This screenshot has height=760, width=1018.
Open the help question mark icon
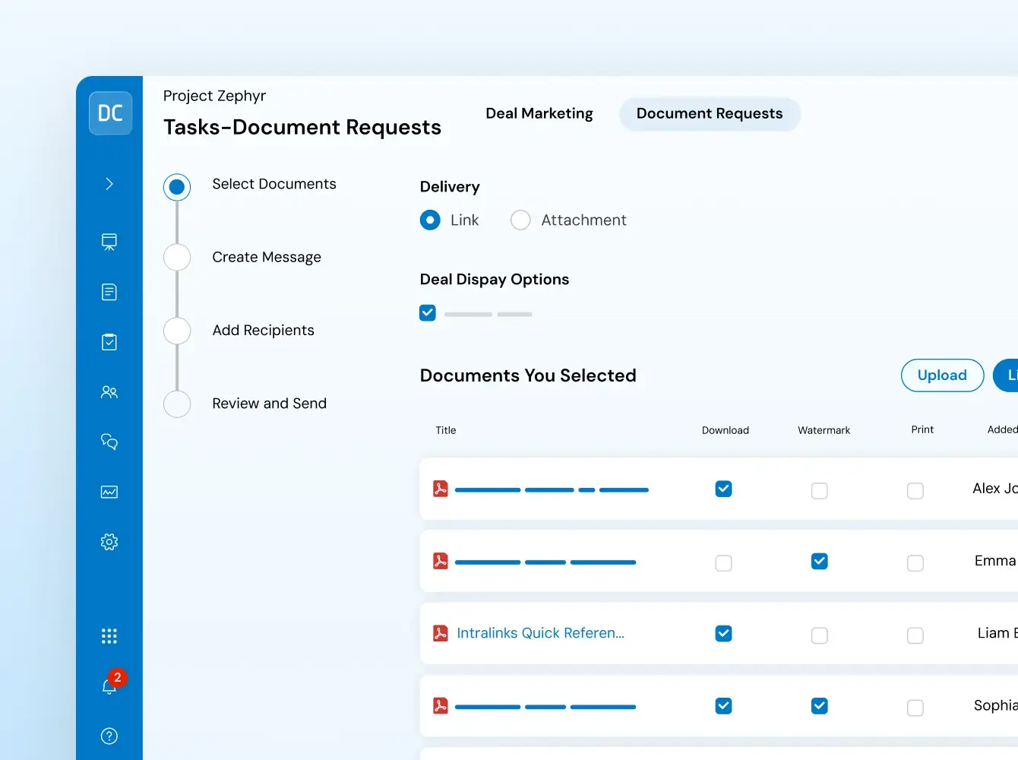(x=109, y=736)
